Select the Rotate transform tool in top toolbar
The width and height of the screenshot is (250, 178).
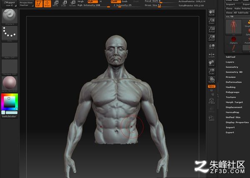tap(72, 4)
